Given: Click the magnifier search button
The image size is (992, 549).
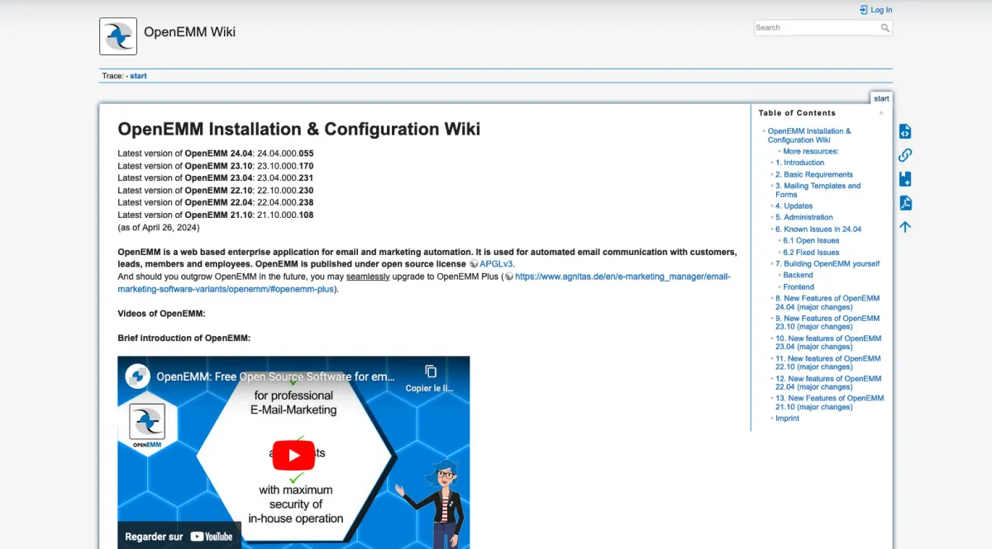Looking at the screenshot, I should coord(885,28).
